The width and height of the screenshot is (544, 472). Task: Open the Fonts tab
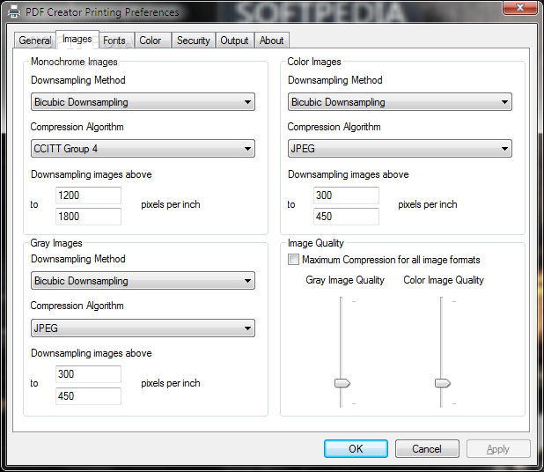114,41
